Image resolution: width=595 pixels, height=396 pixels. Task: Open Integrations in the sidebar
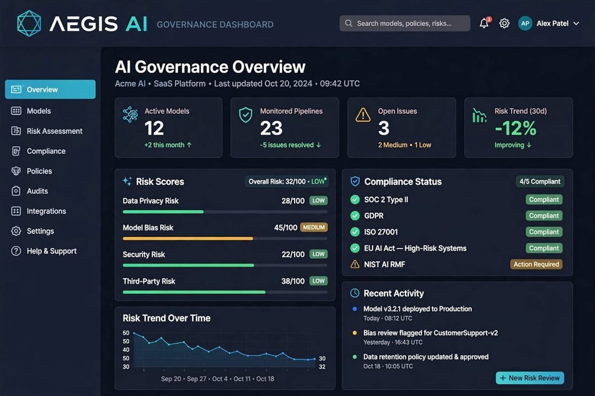50,211
